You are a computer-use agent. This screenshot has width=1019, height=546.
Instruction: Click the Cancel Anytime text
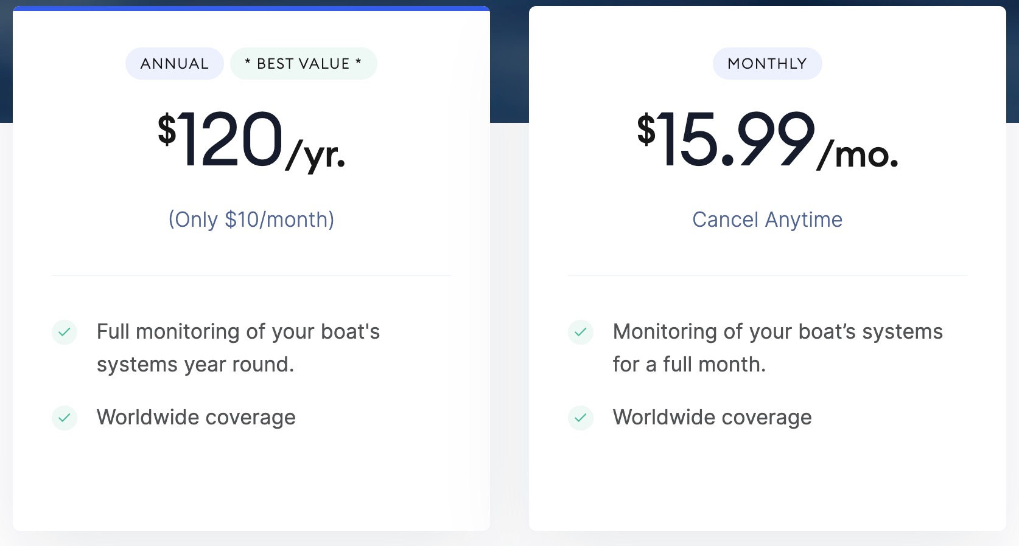point(768,219)
